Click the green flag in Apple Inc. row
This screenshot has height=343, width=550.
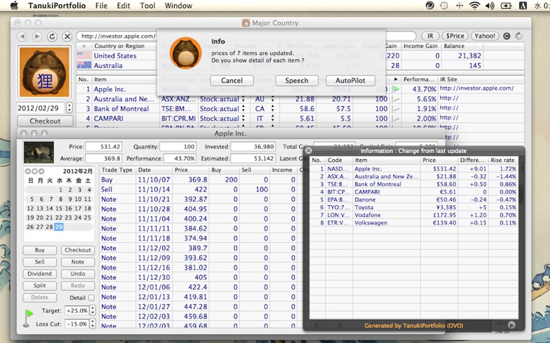tap(396, 89)
